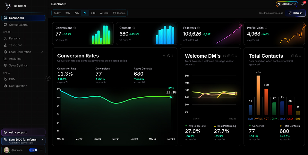Click the CNV green bar label
The width and height of the screenshot is (308, 155).
(x=274, y=119)
